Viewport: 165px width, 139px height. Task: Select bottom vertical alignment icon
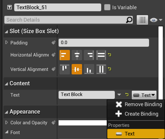point(89,69)
